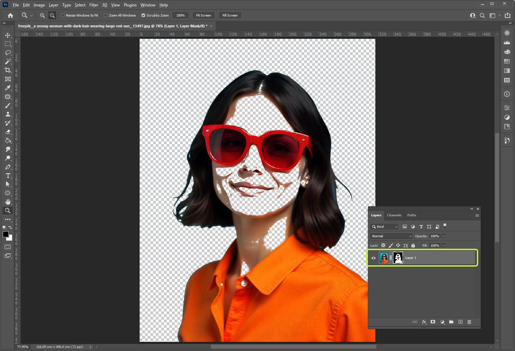The height and width of the screenshot is (351, 515).
Task: Click the Fit Screen button
Action: click(204, 16)
